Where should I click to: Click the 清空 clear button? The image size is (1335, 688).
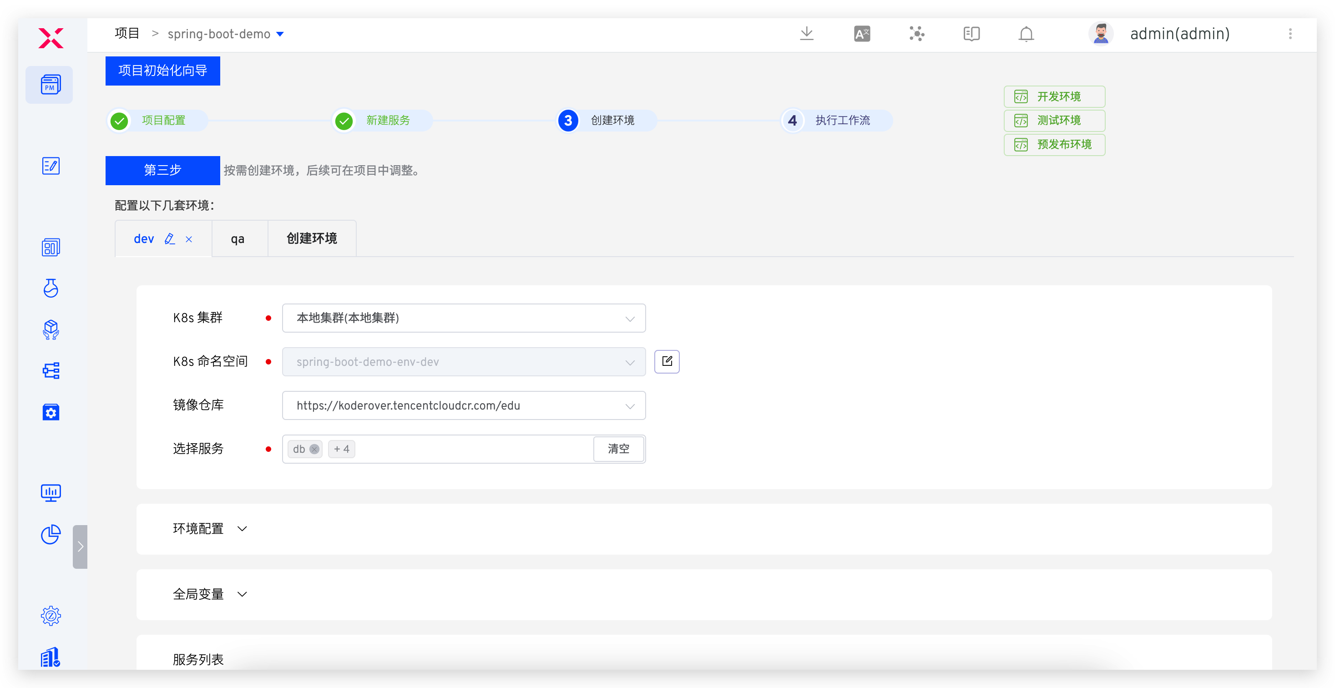(x=618, y=449)
